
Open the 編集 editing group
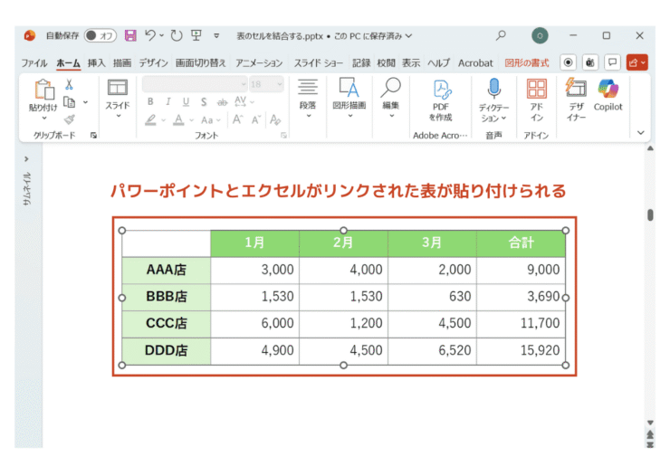coord(390,98)
